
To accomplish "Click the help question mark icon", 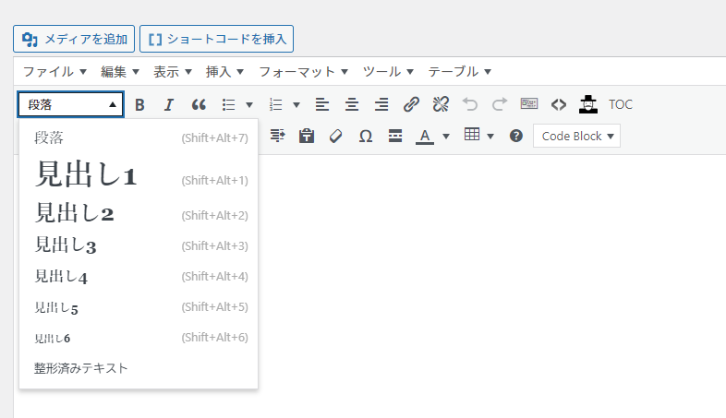I will pos(516,136).
